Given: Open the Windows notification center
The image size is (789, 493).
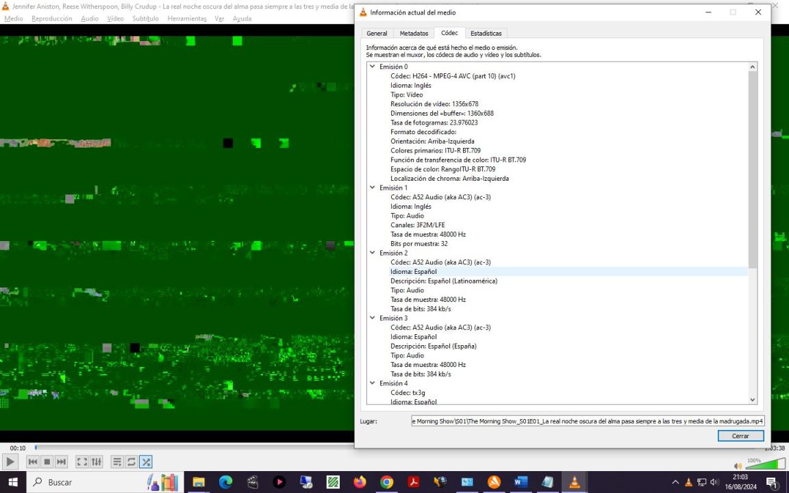Looking at the screenshot, I should [773, 482].
